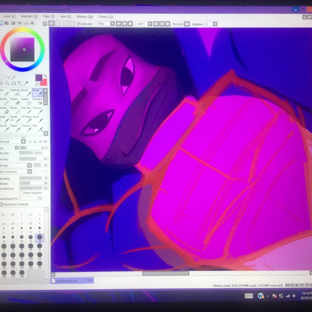The height and width of the screenshot is (312, 312).
Task: Open the brush blend mode Normal dropdown
Action: point(23,141)
